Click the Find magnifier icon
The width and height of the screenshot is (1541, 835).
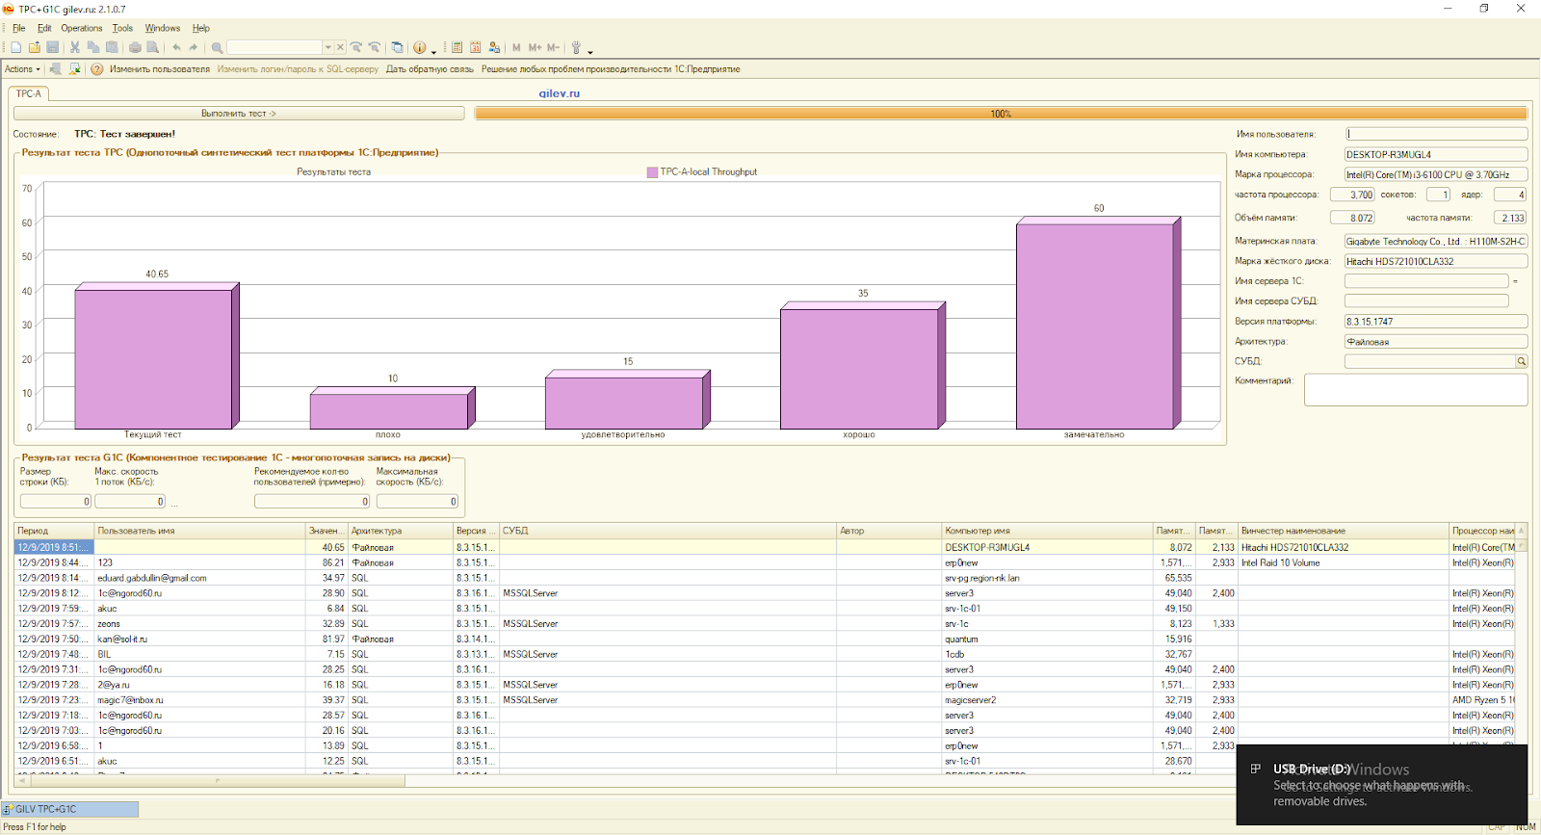pos(217,47)
